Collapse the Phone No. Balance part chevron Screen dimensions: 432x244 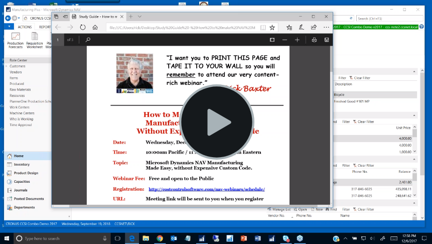pos(414,159)
